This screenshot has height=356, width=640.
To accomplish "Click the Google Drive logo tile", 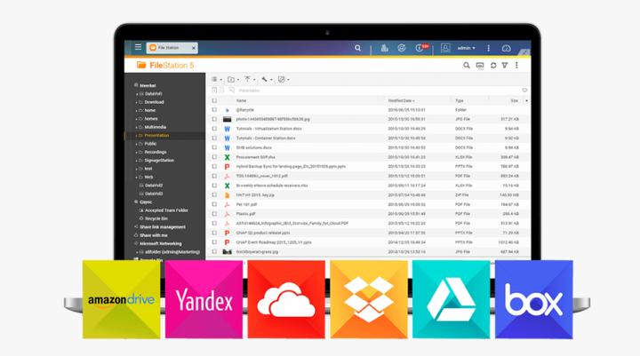I will coord(451,300).
